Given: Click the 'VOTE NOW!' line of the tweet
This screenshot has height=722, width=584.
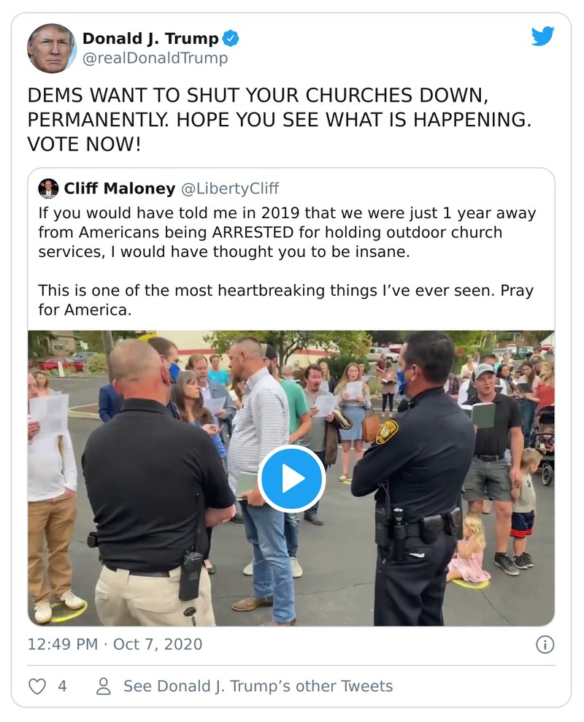Looking at the screenshot, I should [84, 144].
